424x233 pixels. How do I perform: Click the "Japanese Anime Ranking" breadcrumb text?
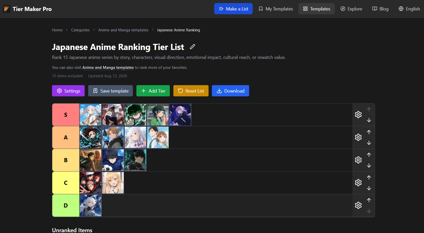pyautogui.click(x=178, y=30)
